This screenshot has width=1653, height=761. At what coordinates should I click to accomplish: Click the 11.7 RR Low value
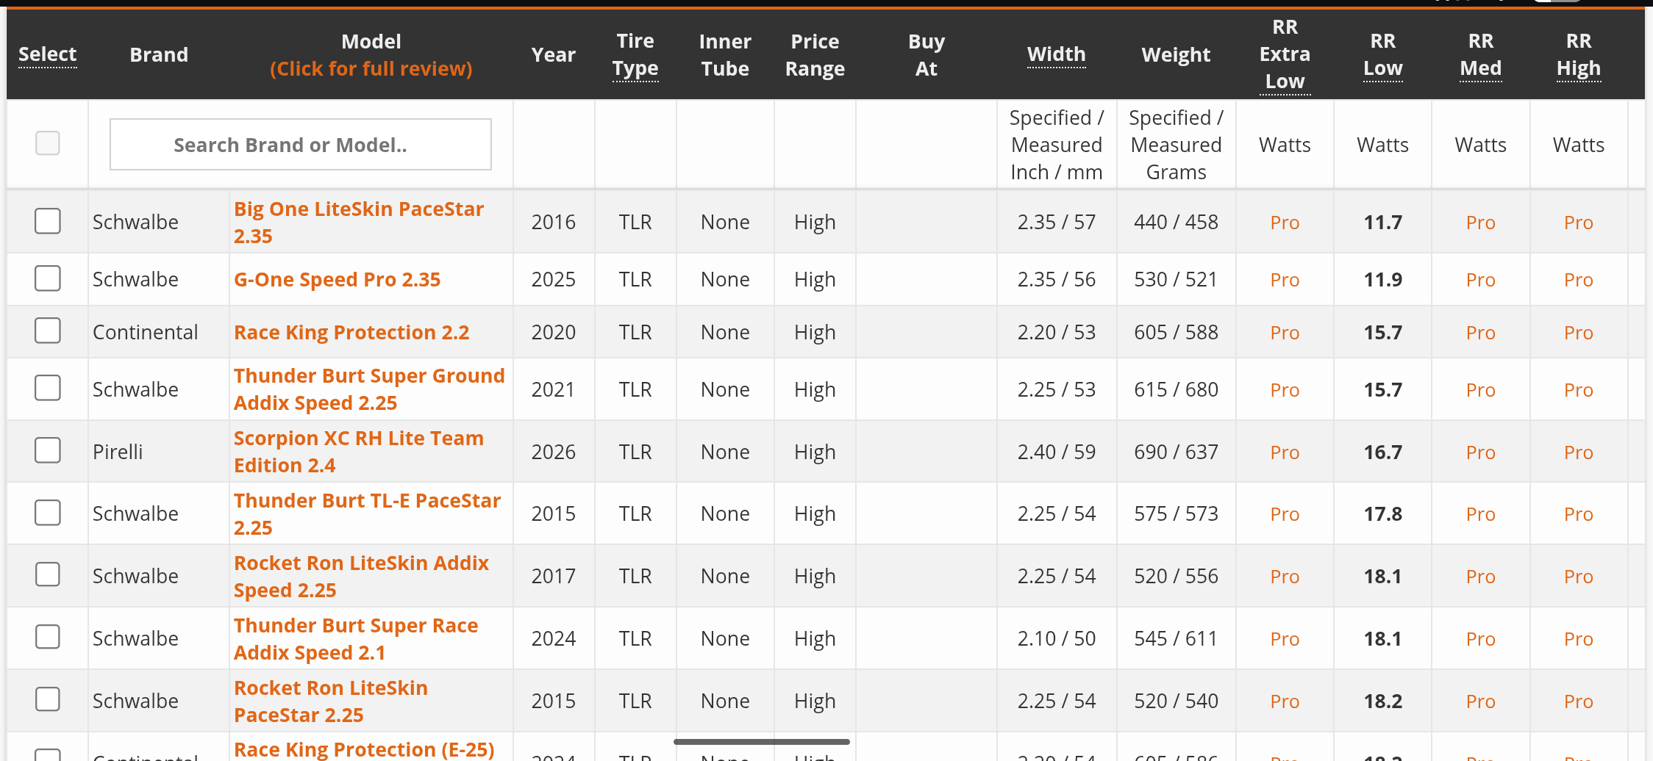pyautogui.click(x=1383, y=223)
